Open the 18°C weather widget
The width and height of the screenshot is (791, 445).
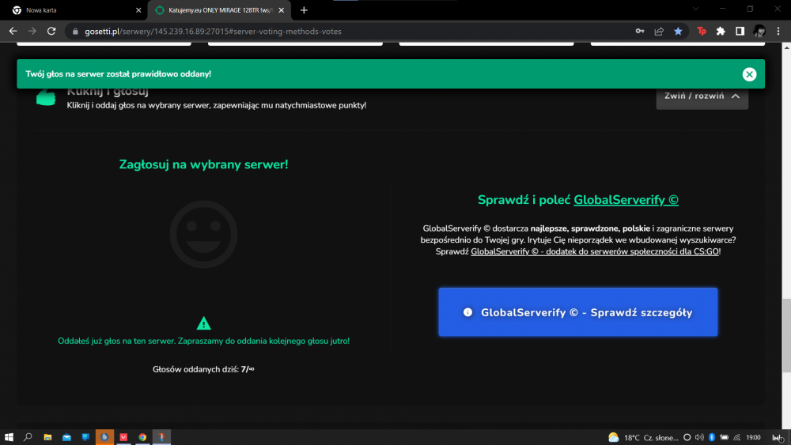click(x=643, y=437)
